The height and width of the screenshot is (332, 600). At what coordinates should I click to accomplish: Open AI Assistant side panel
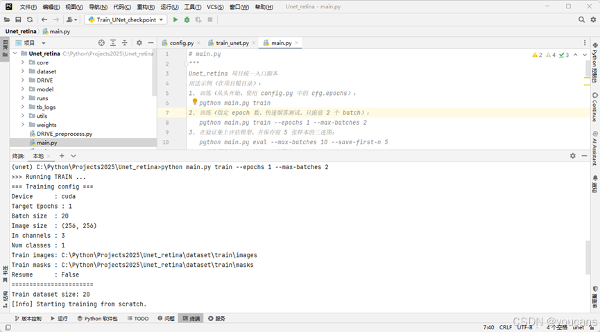(595, 148)
